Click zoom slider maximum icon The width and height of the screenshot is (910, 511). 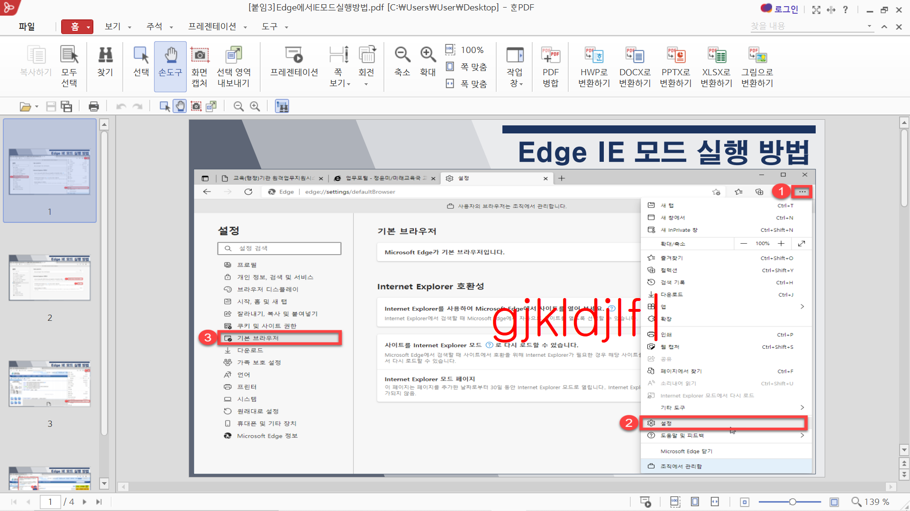[x=834, y=502]
